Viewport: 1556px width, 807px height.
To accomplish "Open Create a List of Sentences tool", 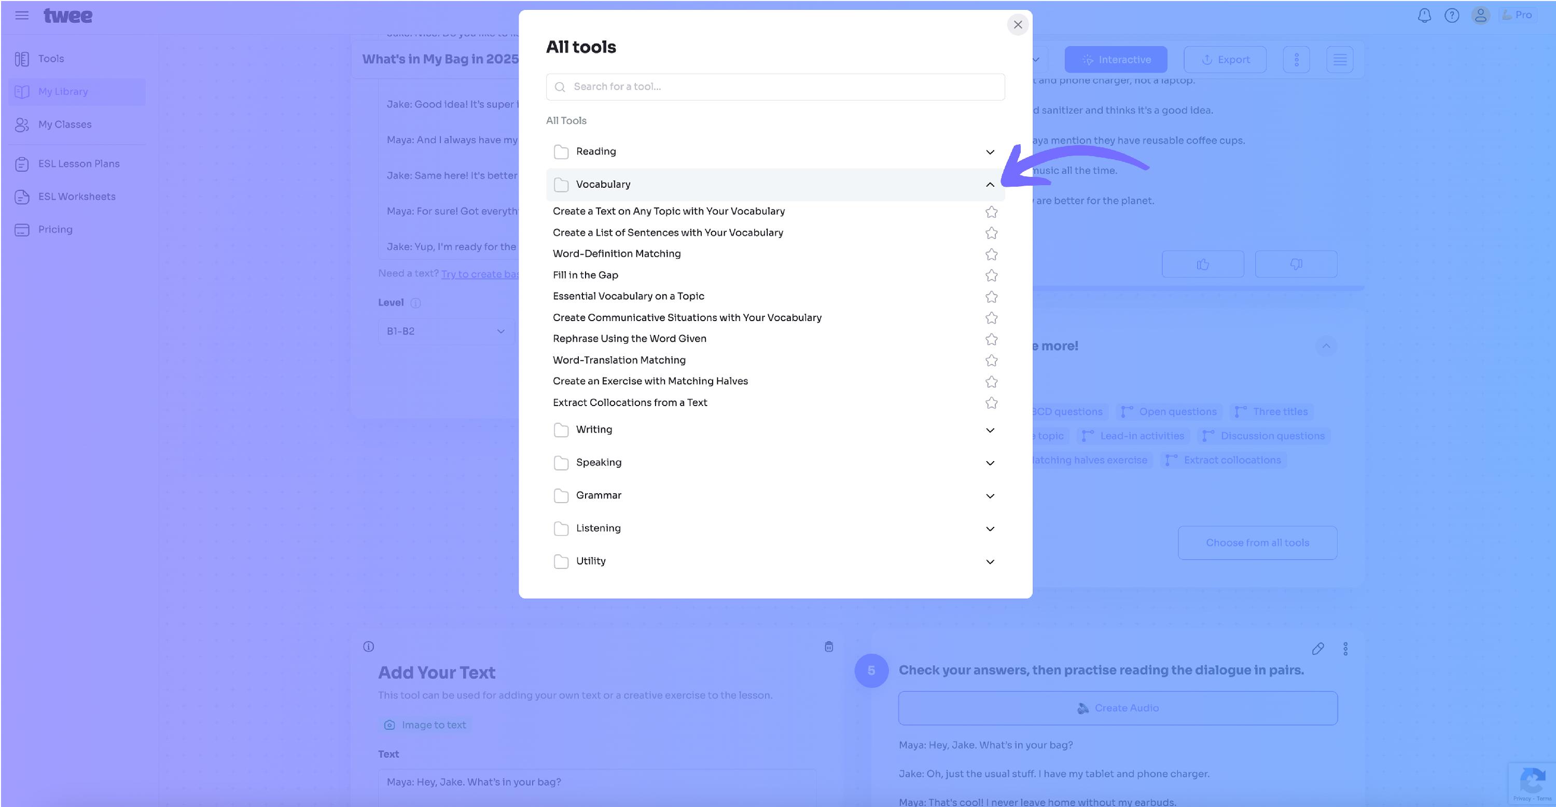I will [668, 232].
